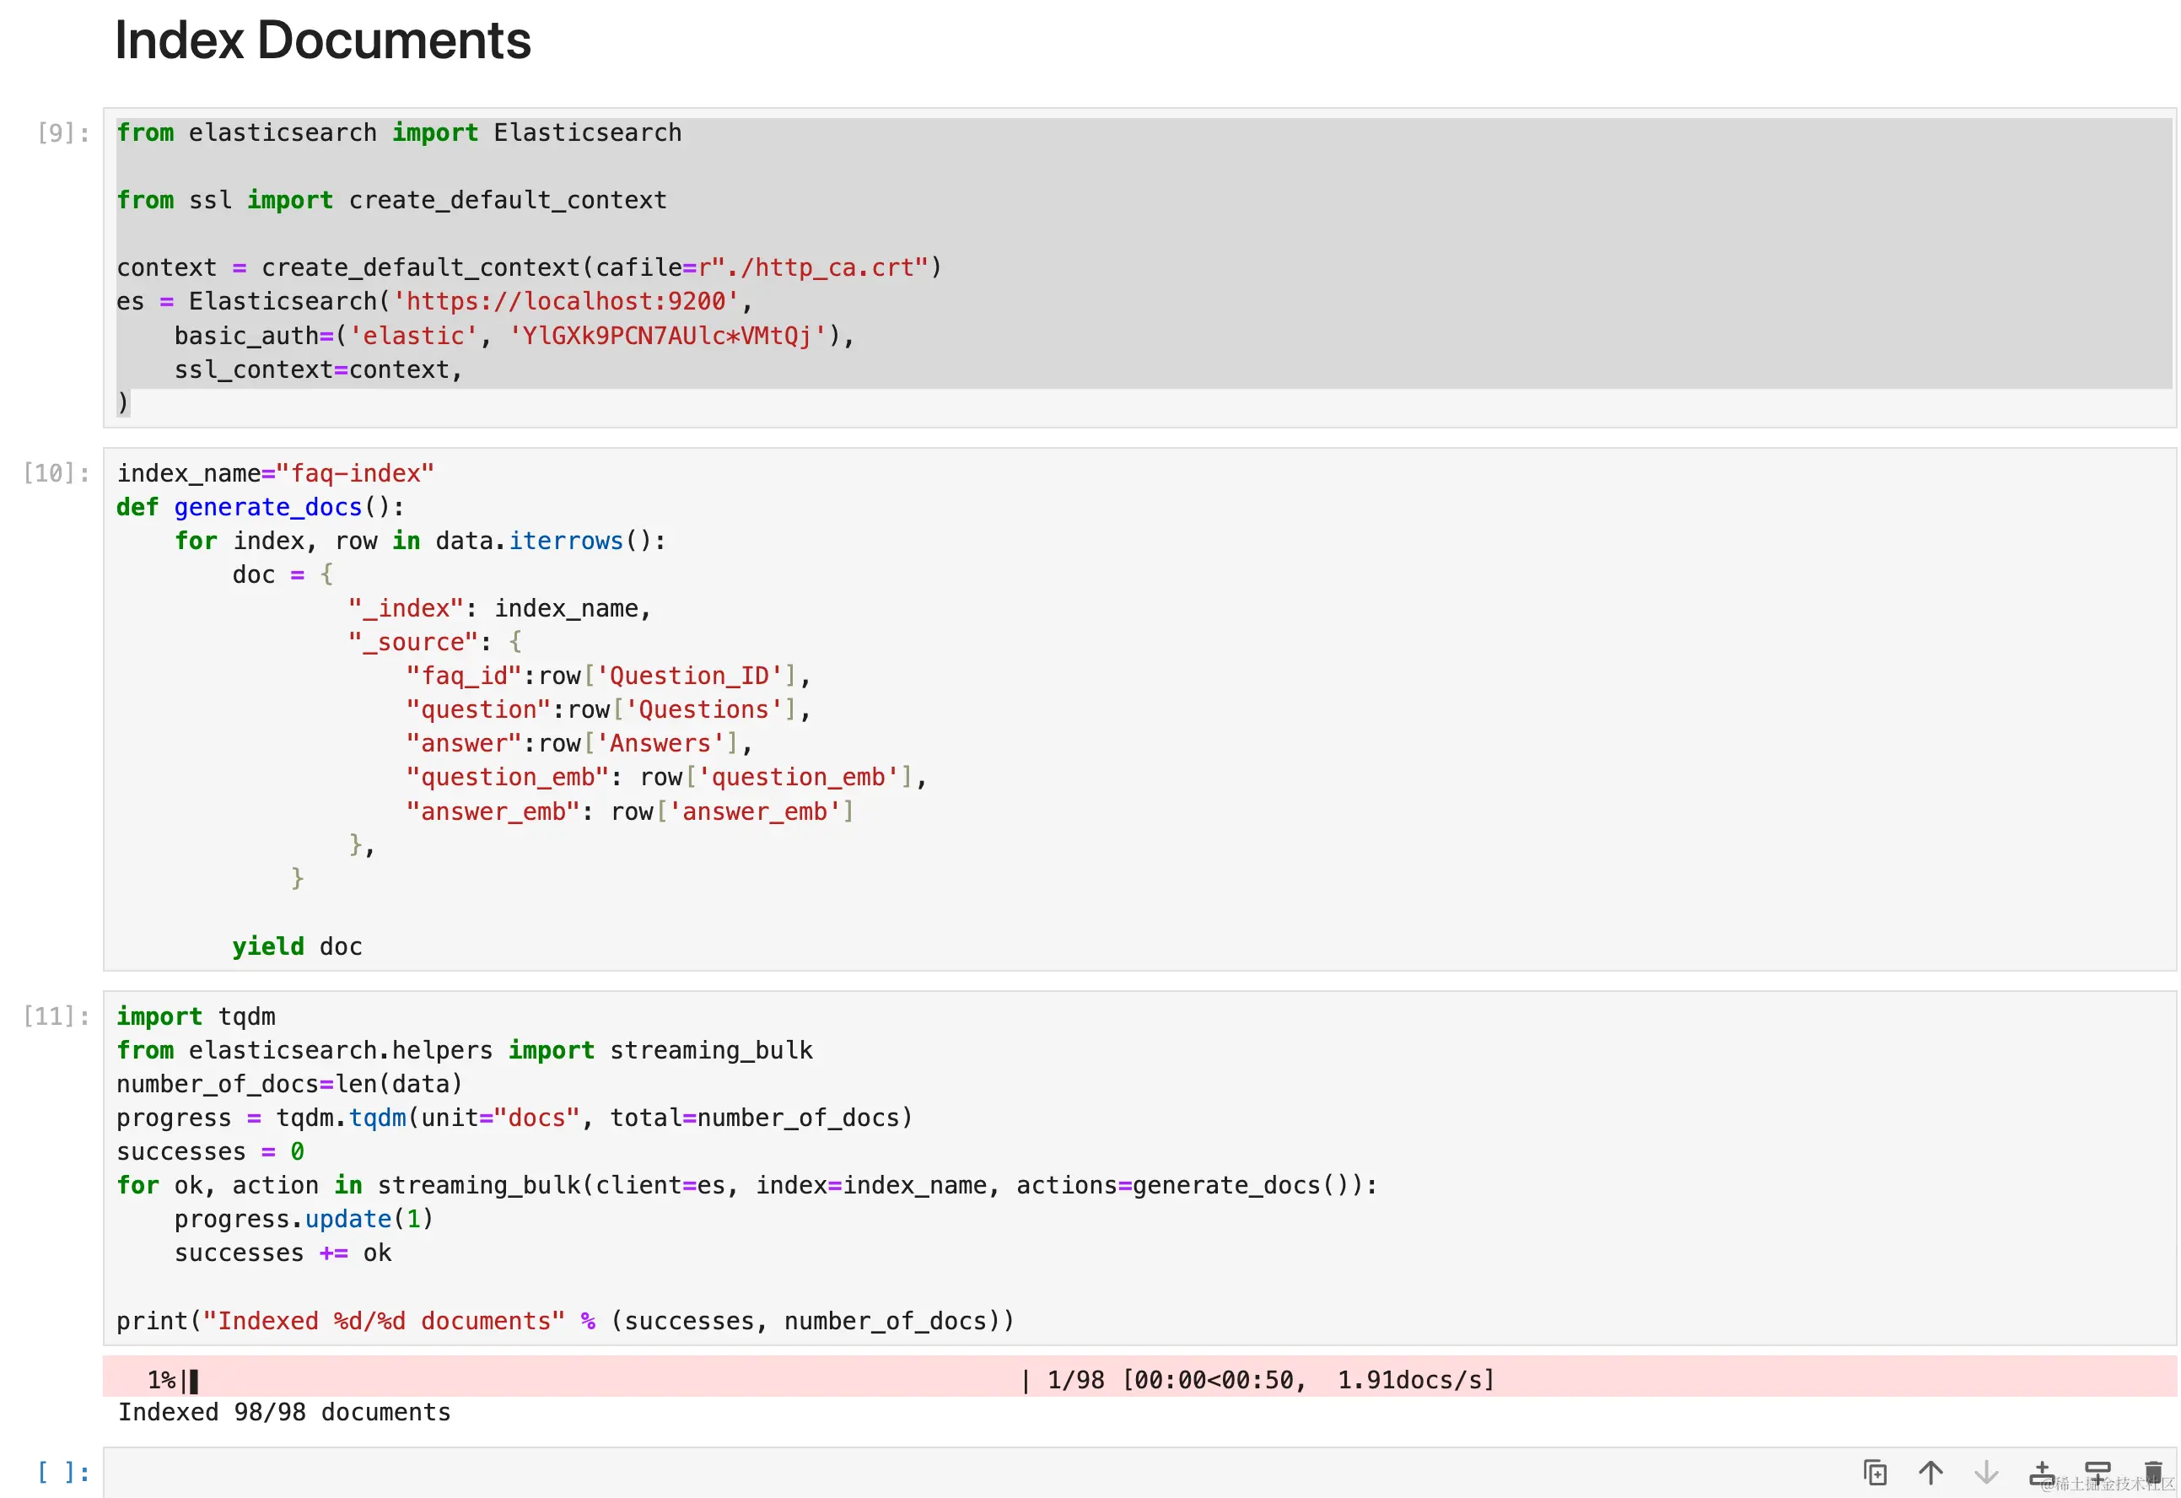Click the print statement line in cell 11

(x=565, y=1321)
